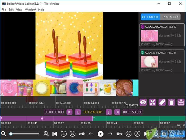The height and width of the screenshot is (140, 186).
Task: Switch to TRIM MODE
Action: tap(170, 17)
